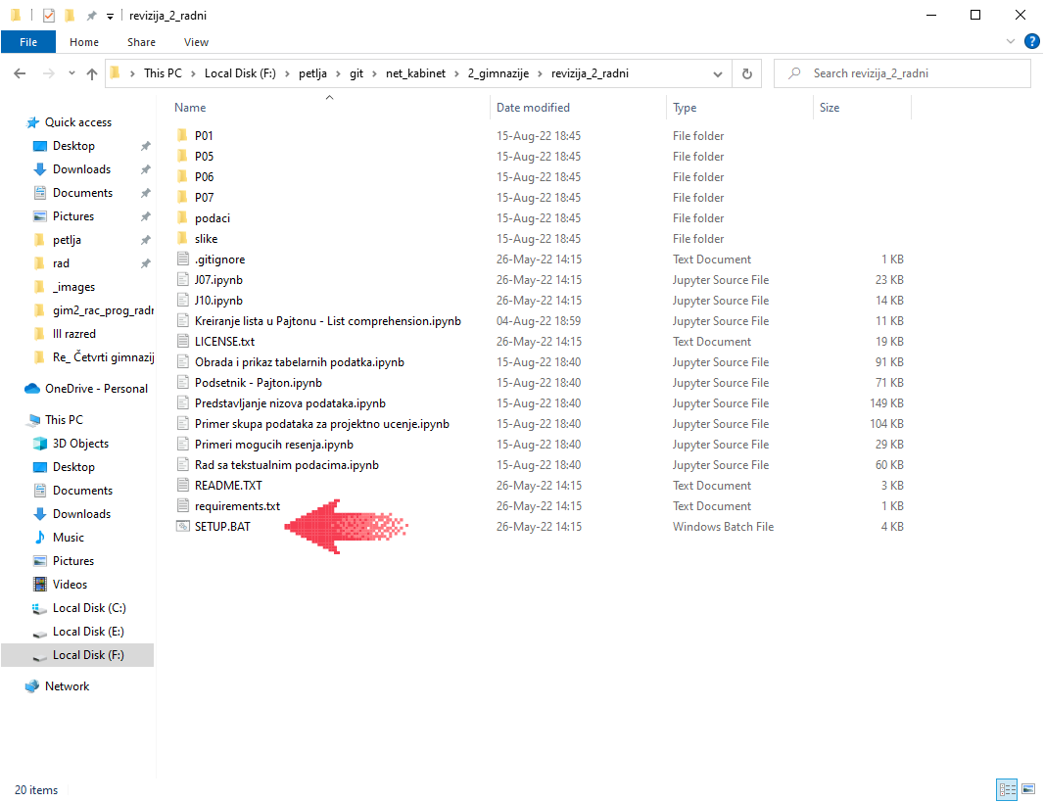Open the recent locations dropdown arrow
Screen dimensions: 1044x802
point(71,73)
